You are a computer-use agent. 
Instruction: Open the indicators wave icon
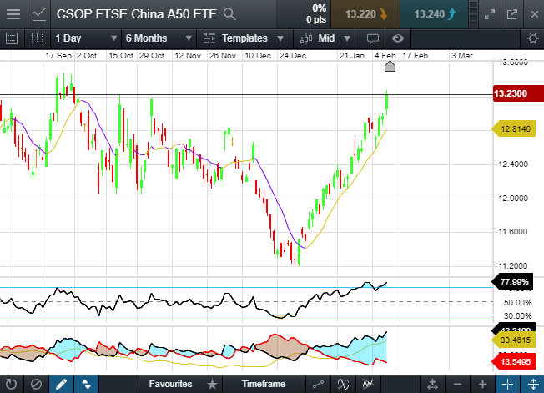click(x=343, y=385)
